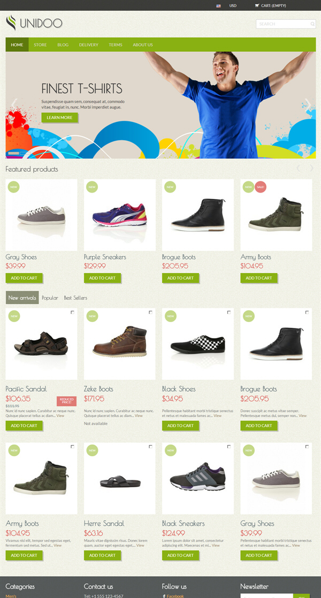The image size is (321, 598).
Task: Expand the Cart (empty) dropdown
Action: pos(273,6)
